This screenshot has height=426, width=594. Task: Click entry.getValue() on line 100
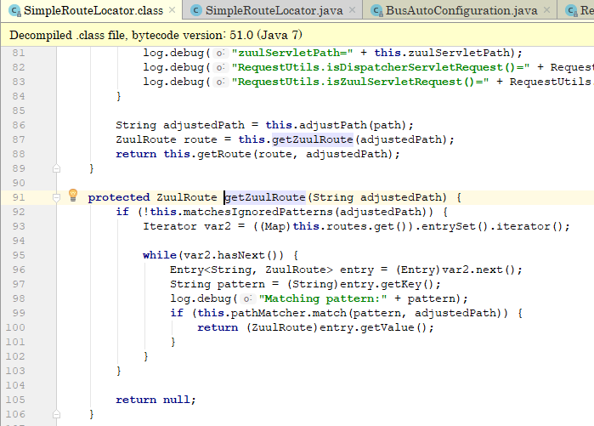click(373, 327)
